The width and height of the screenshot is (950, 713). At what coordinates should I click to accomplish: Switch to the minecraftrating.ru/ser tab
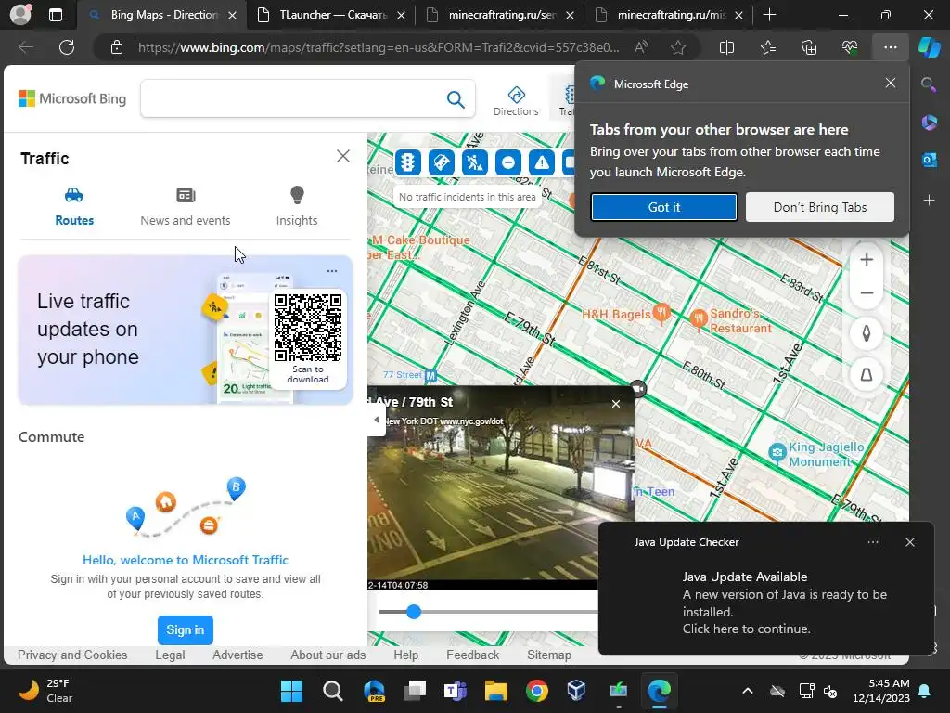(499, 15)
